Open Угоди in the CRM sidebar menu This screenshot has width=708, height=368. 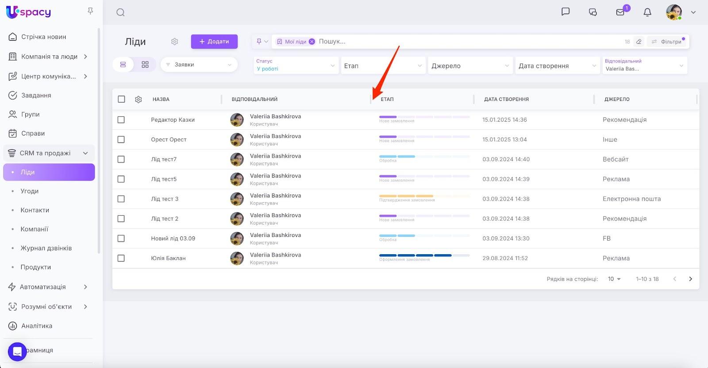pos(30,191)
